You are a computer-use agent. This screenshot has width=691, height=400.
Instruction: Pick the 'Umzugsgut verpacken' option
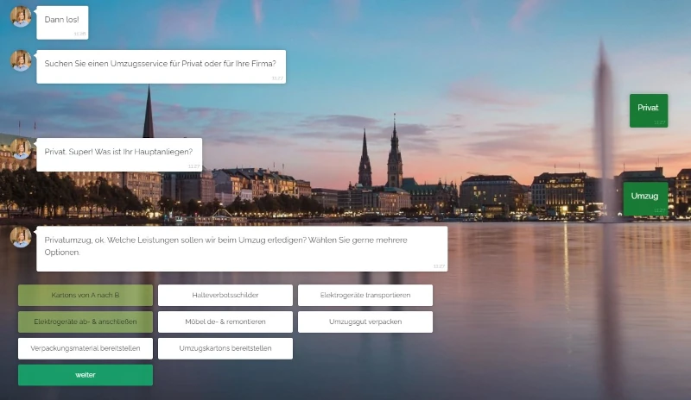365,322
